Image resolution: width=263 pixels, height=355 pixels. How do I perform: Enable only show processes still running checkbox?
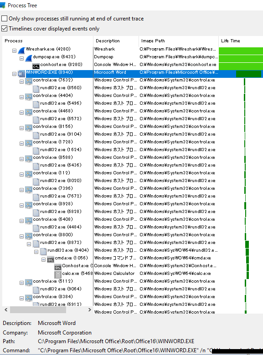[4, 18]
